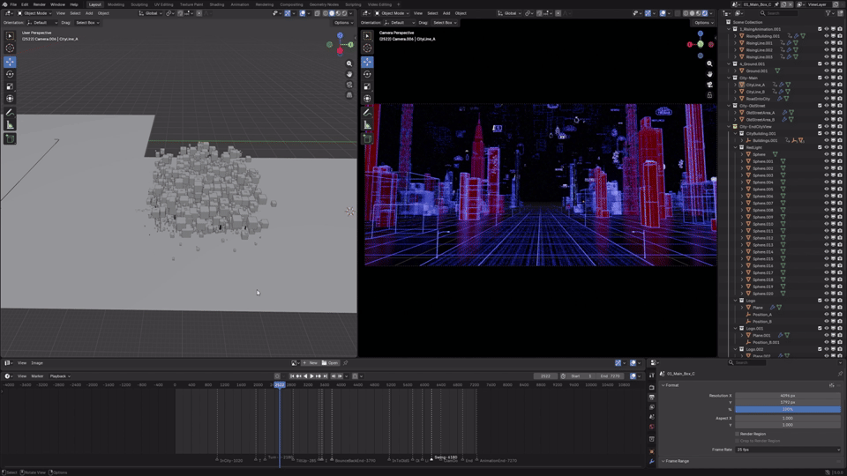Switch to the Animation workspace tab
The image size is (847, 476).
pyautogui.click(x=240, y=4)
